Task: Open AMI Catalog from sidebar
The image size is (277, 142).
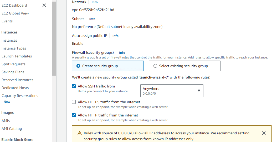Action: pyautogui.click(x=12, y=129)
